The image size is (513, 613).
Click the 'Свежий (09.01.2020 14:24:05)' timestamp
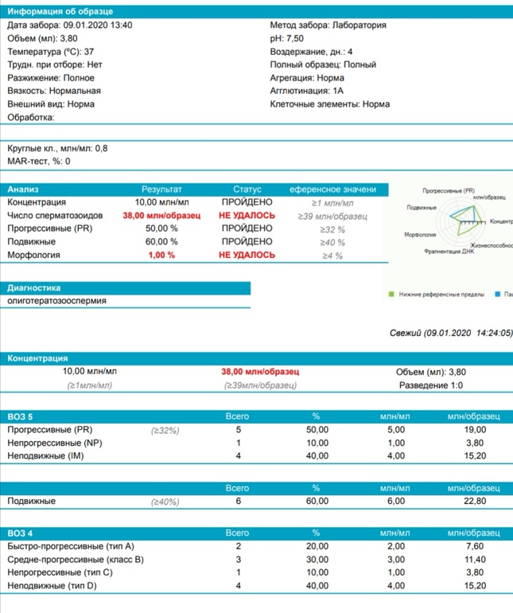click(x=451, y=333)
